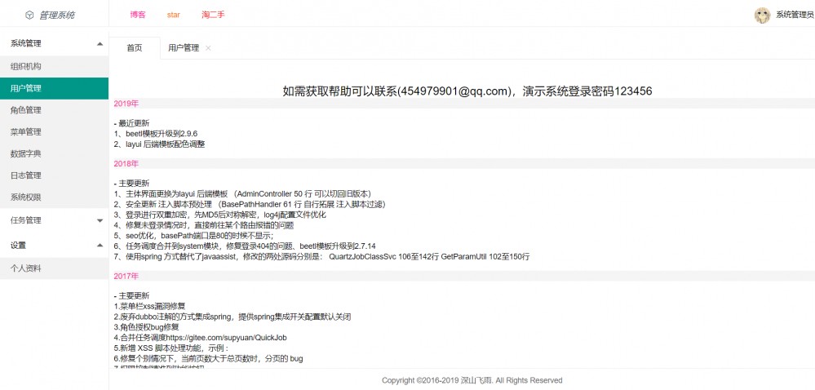
Task: Expand the 任务管理 menu arrow
Action: click(100, 220)
